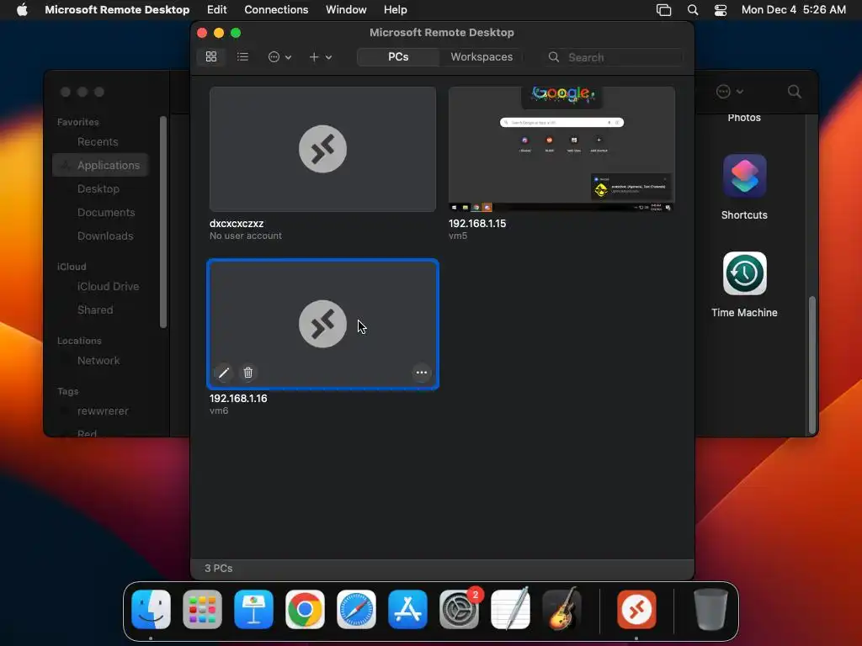The width and height of the screenshot is (862, 646).
Task: Select the dxcxcxczxz PC thumbnail
Action: pyautogui.click(x=322, y=149)
